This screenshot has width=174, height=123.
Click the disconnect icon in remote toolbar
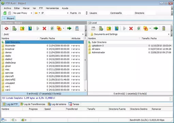[x=6, y=28]
